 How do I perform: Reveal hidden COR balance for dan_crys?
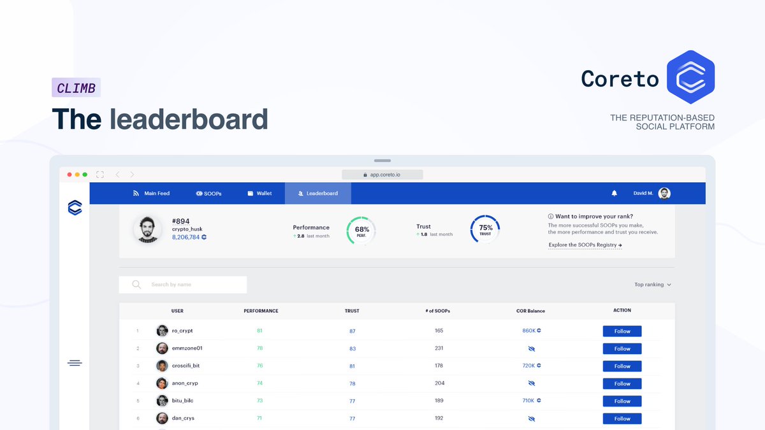point(531,419)
